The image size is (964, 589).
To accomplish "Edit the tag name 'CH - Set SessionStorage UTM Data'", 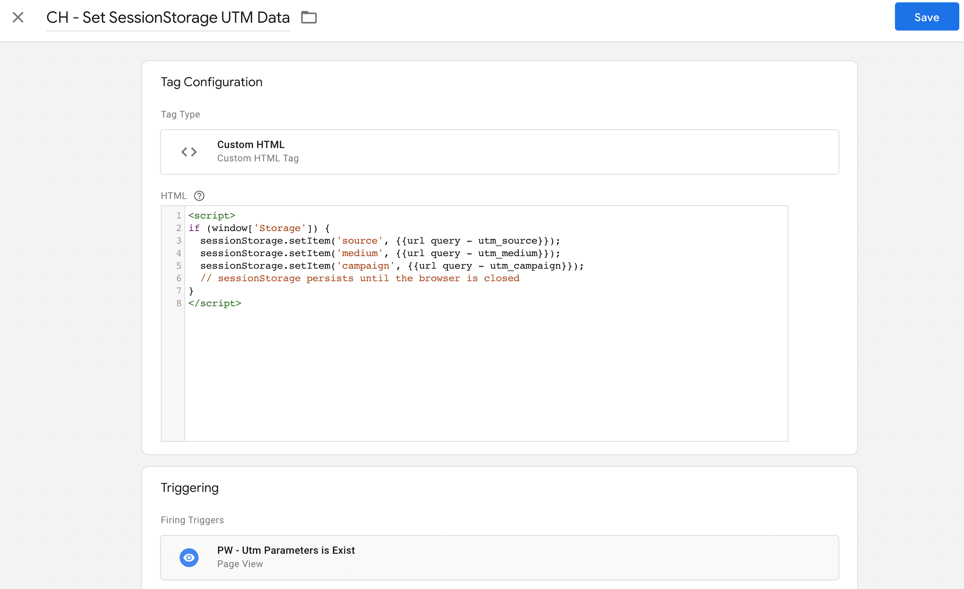I will click(168, 17).
